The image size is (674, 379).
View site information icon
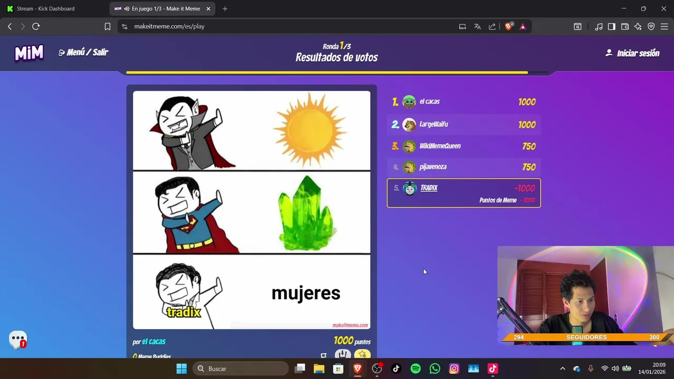point(124,26)
